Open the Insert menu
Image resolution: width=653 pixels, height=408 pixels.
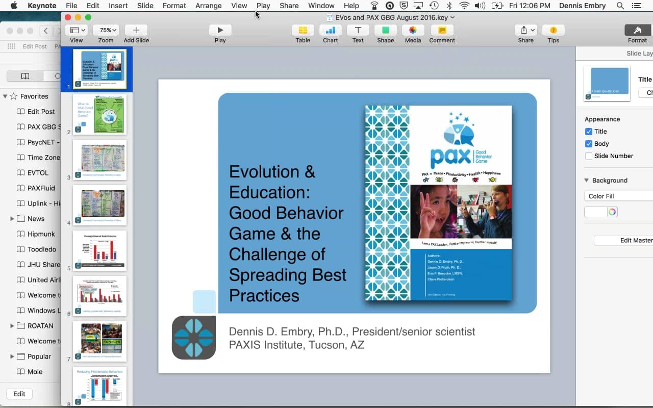[x=118, y=6]
